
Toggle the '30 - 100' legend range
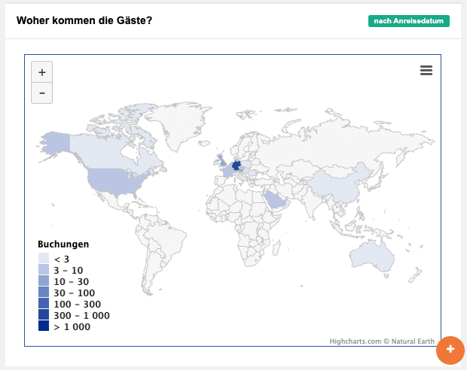pos(74,293)
